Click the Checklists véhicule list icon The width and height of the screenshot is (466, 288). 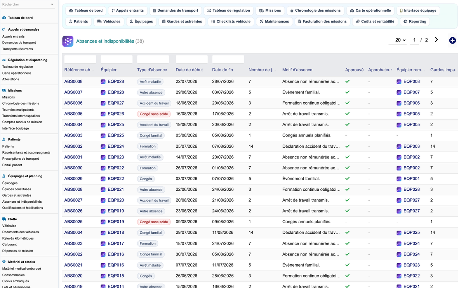click(x=213, y=22)
